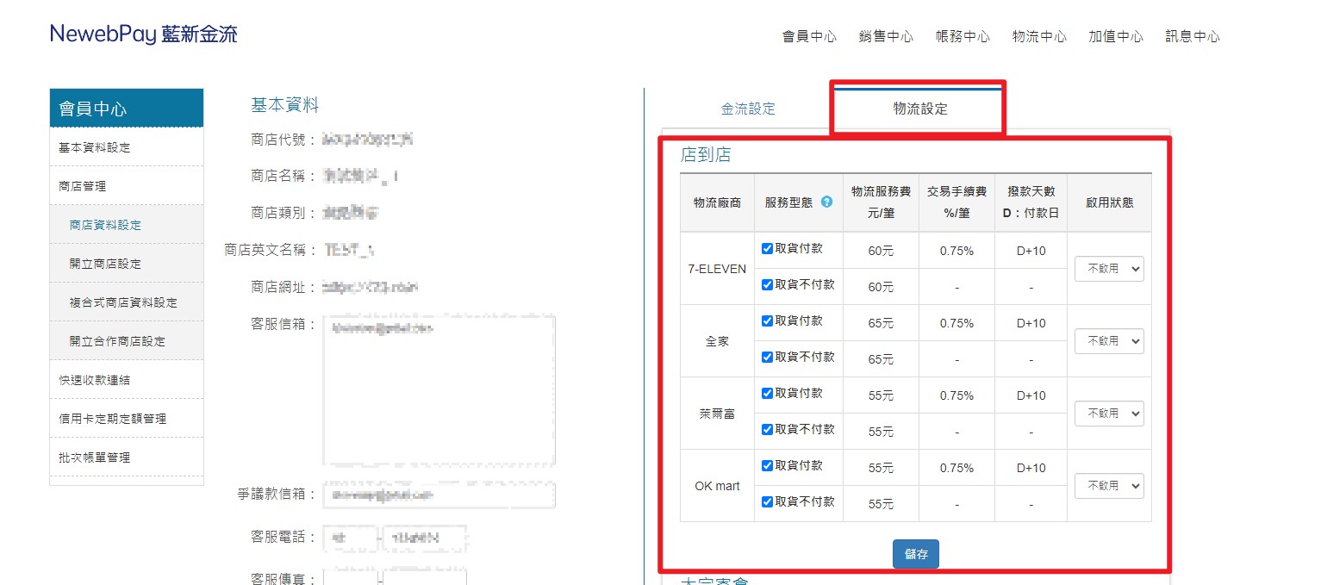Toggle OK mart 取貨付款 checkbox

(767, 466)
